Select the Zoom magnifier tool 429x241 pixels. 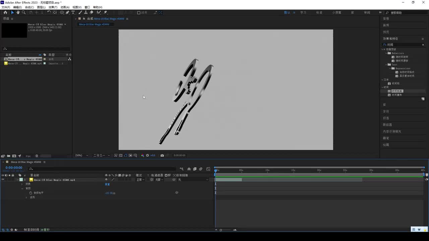pyautogui.click(x=23, y=12)
